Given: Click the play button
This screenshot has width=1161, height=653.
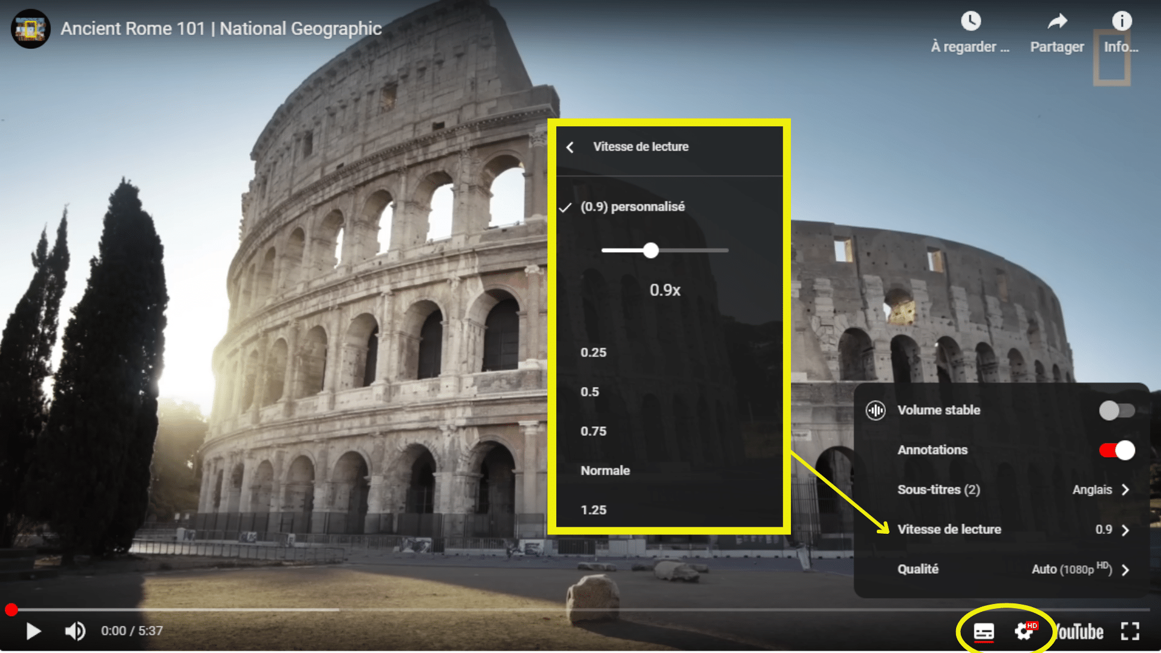Looking at the screenshot, I should point(34,631).
